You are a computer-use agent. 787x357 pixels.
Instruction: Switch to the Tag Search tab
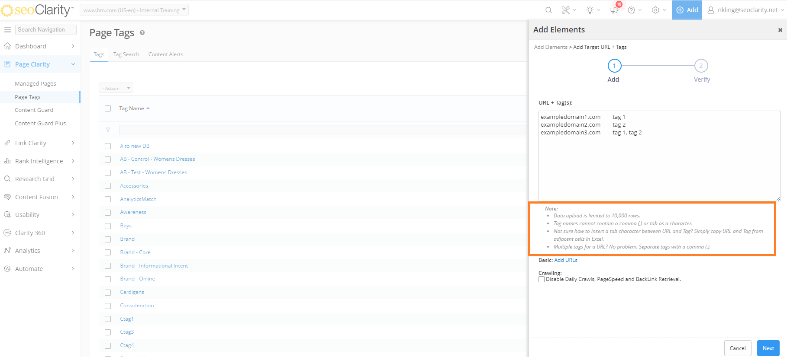[126, 54]
